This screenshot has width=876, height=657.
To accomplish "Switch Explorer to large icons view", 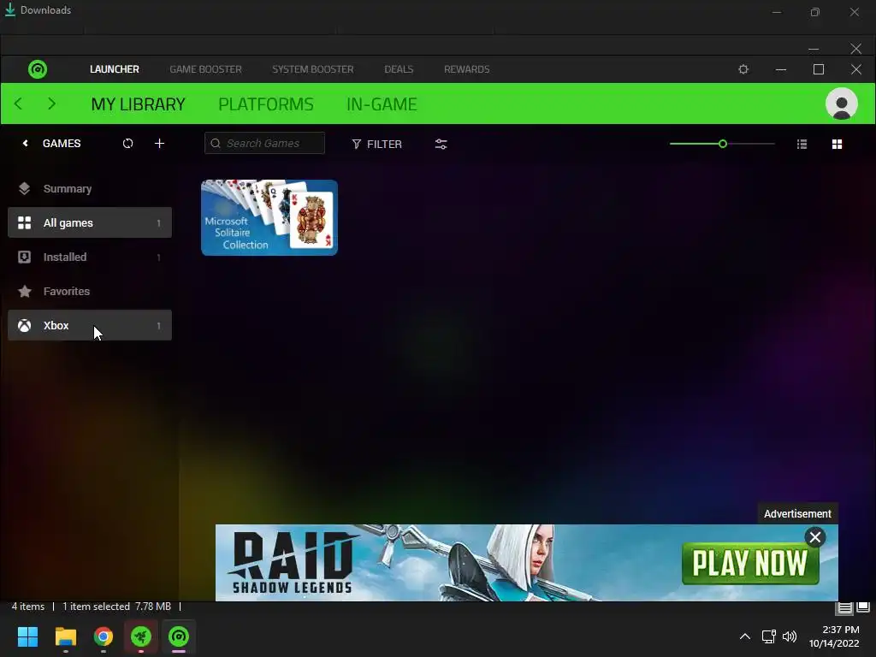I will click(x=863, y=607).
